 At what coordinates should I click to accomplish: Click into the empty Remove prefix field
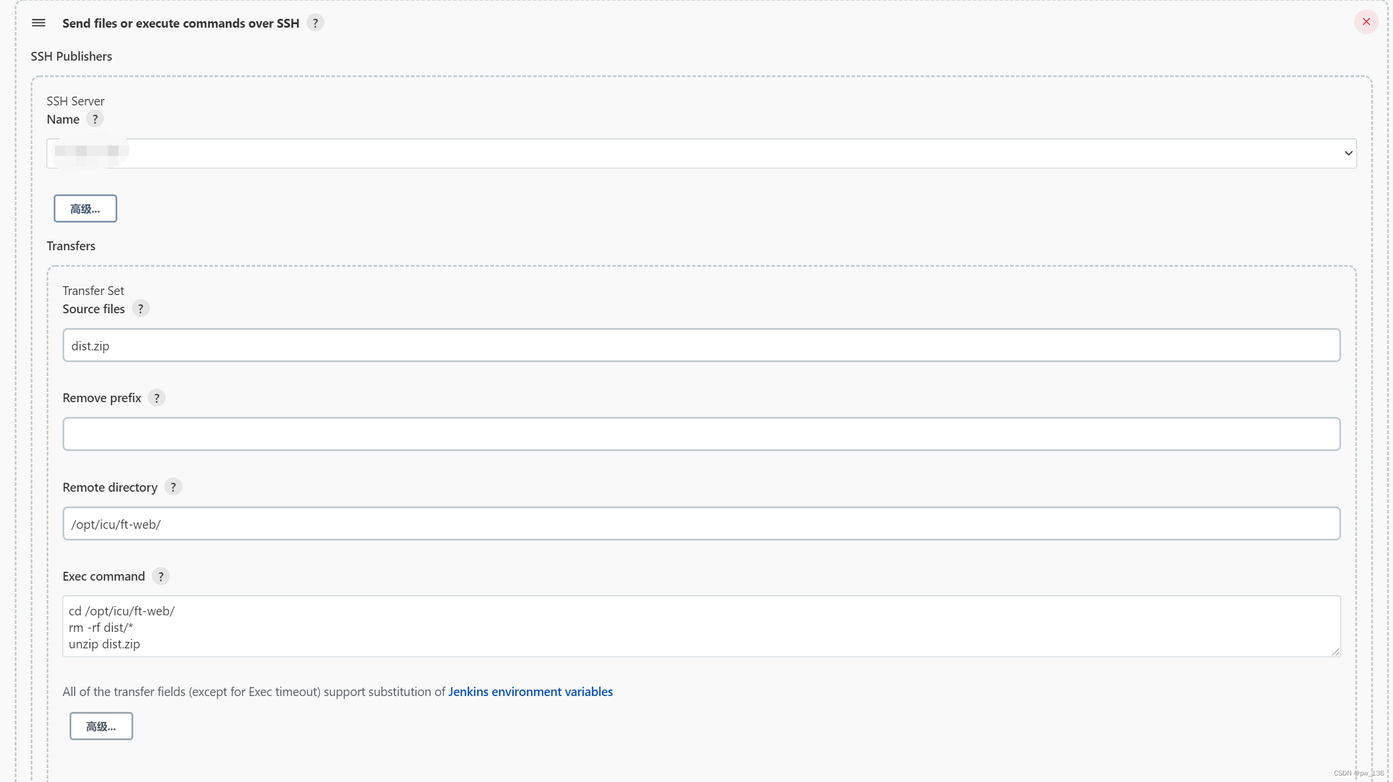coord(701,435)
